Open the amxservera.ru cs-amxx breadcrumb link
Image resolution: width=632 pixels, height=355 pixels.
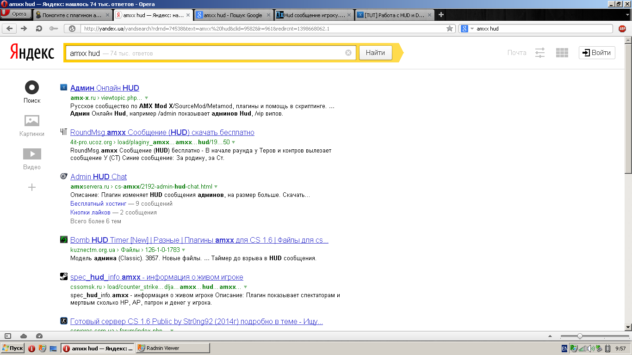click(163, 187)
